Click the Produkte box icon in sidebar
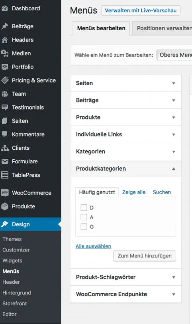Image resolution: width=192 pixels, height=324 pixels. pos(5,206)
